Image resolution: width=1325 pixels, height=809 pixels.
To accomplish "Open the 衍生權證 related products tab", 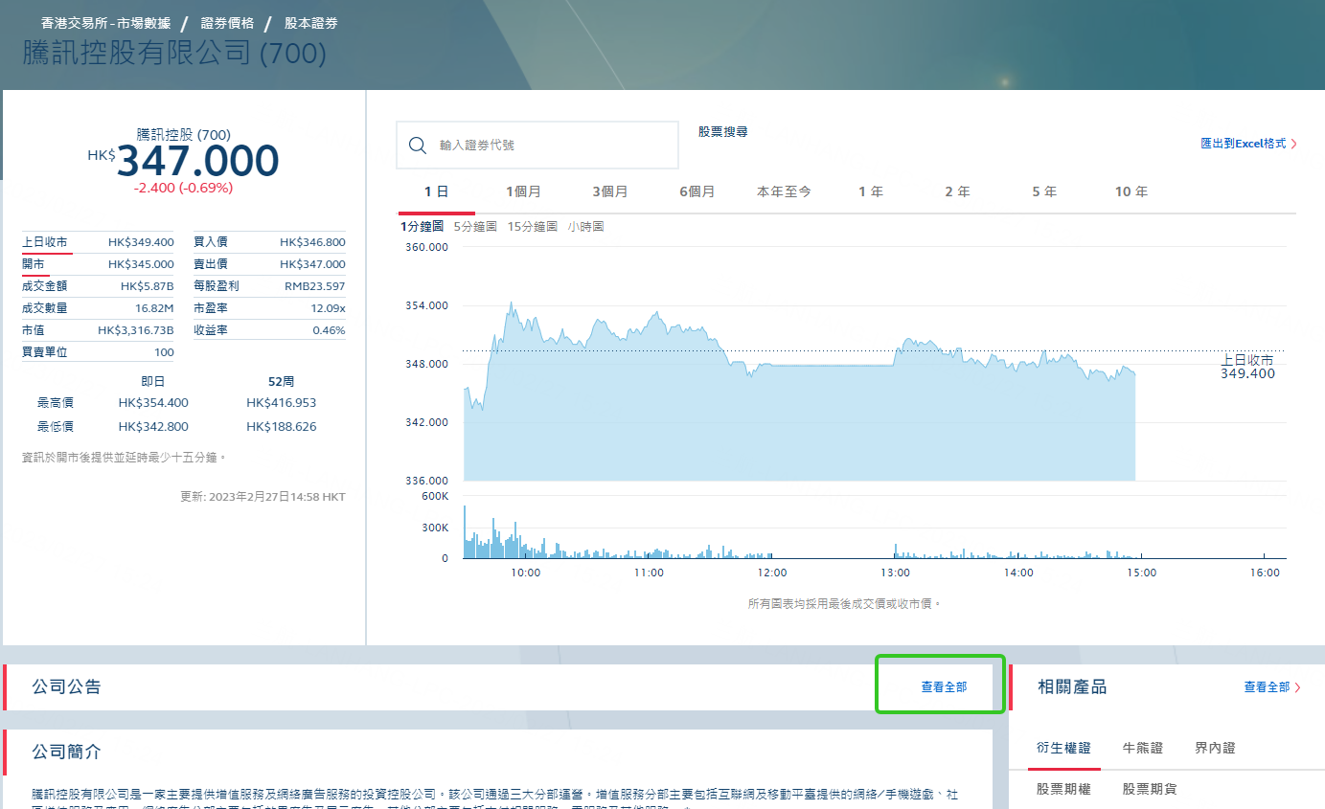I will point(1063,748).
